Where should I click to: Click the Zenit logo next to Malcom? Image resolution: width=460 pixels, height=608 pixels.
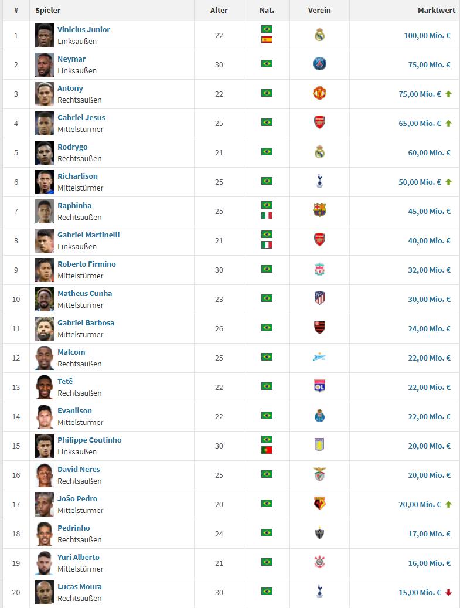click(319, 358)
